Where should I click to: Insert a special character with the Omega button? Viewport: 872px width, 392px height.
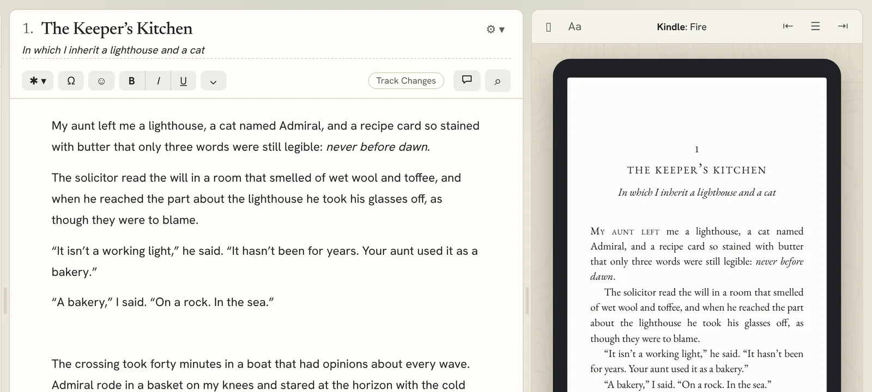point(71,81)
